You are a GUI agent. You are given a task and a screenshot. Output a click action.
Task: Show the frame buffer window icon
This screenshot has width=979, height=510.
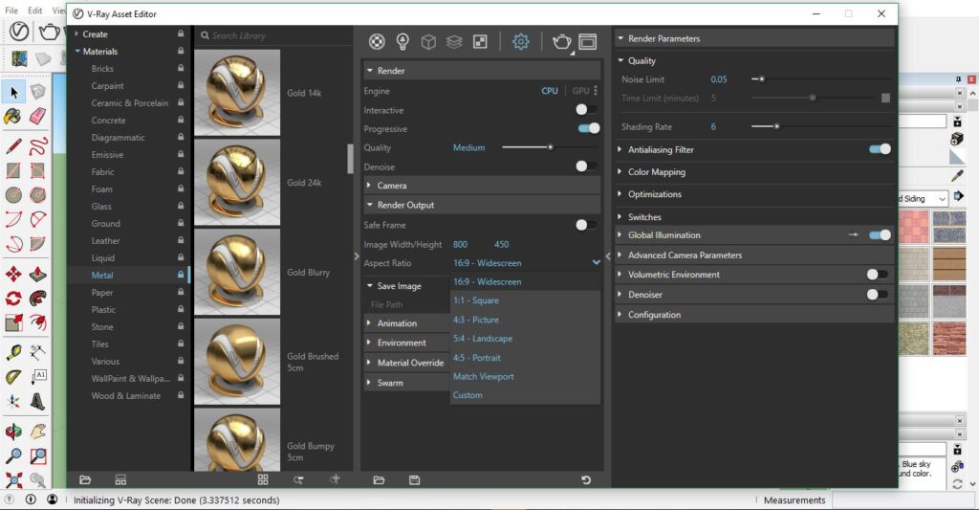[588, 42]
